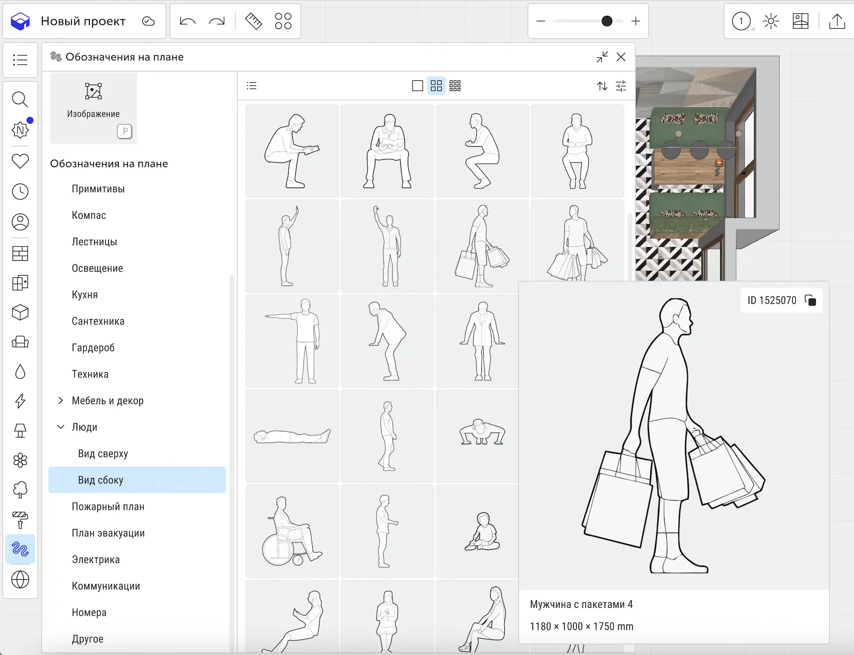Select the lying person thumbnail
This screenshot has width=854, height=655.
(292, 436)
